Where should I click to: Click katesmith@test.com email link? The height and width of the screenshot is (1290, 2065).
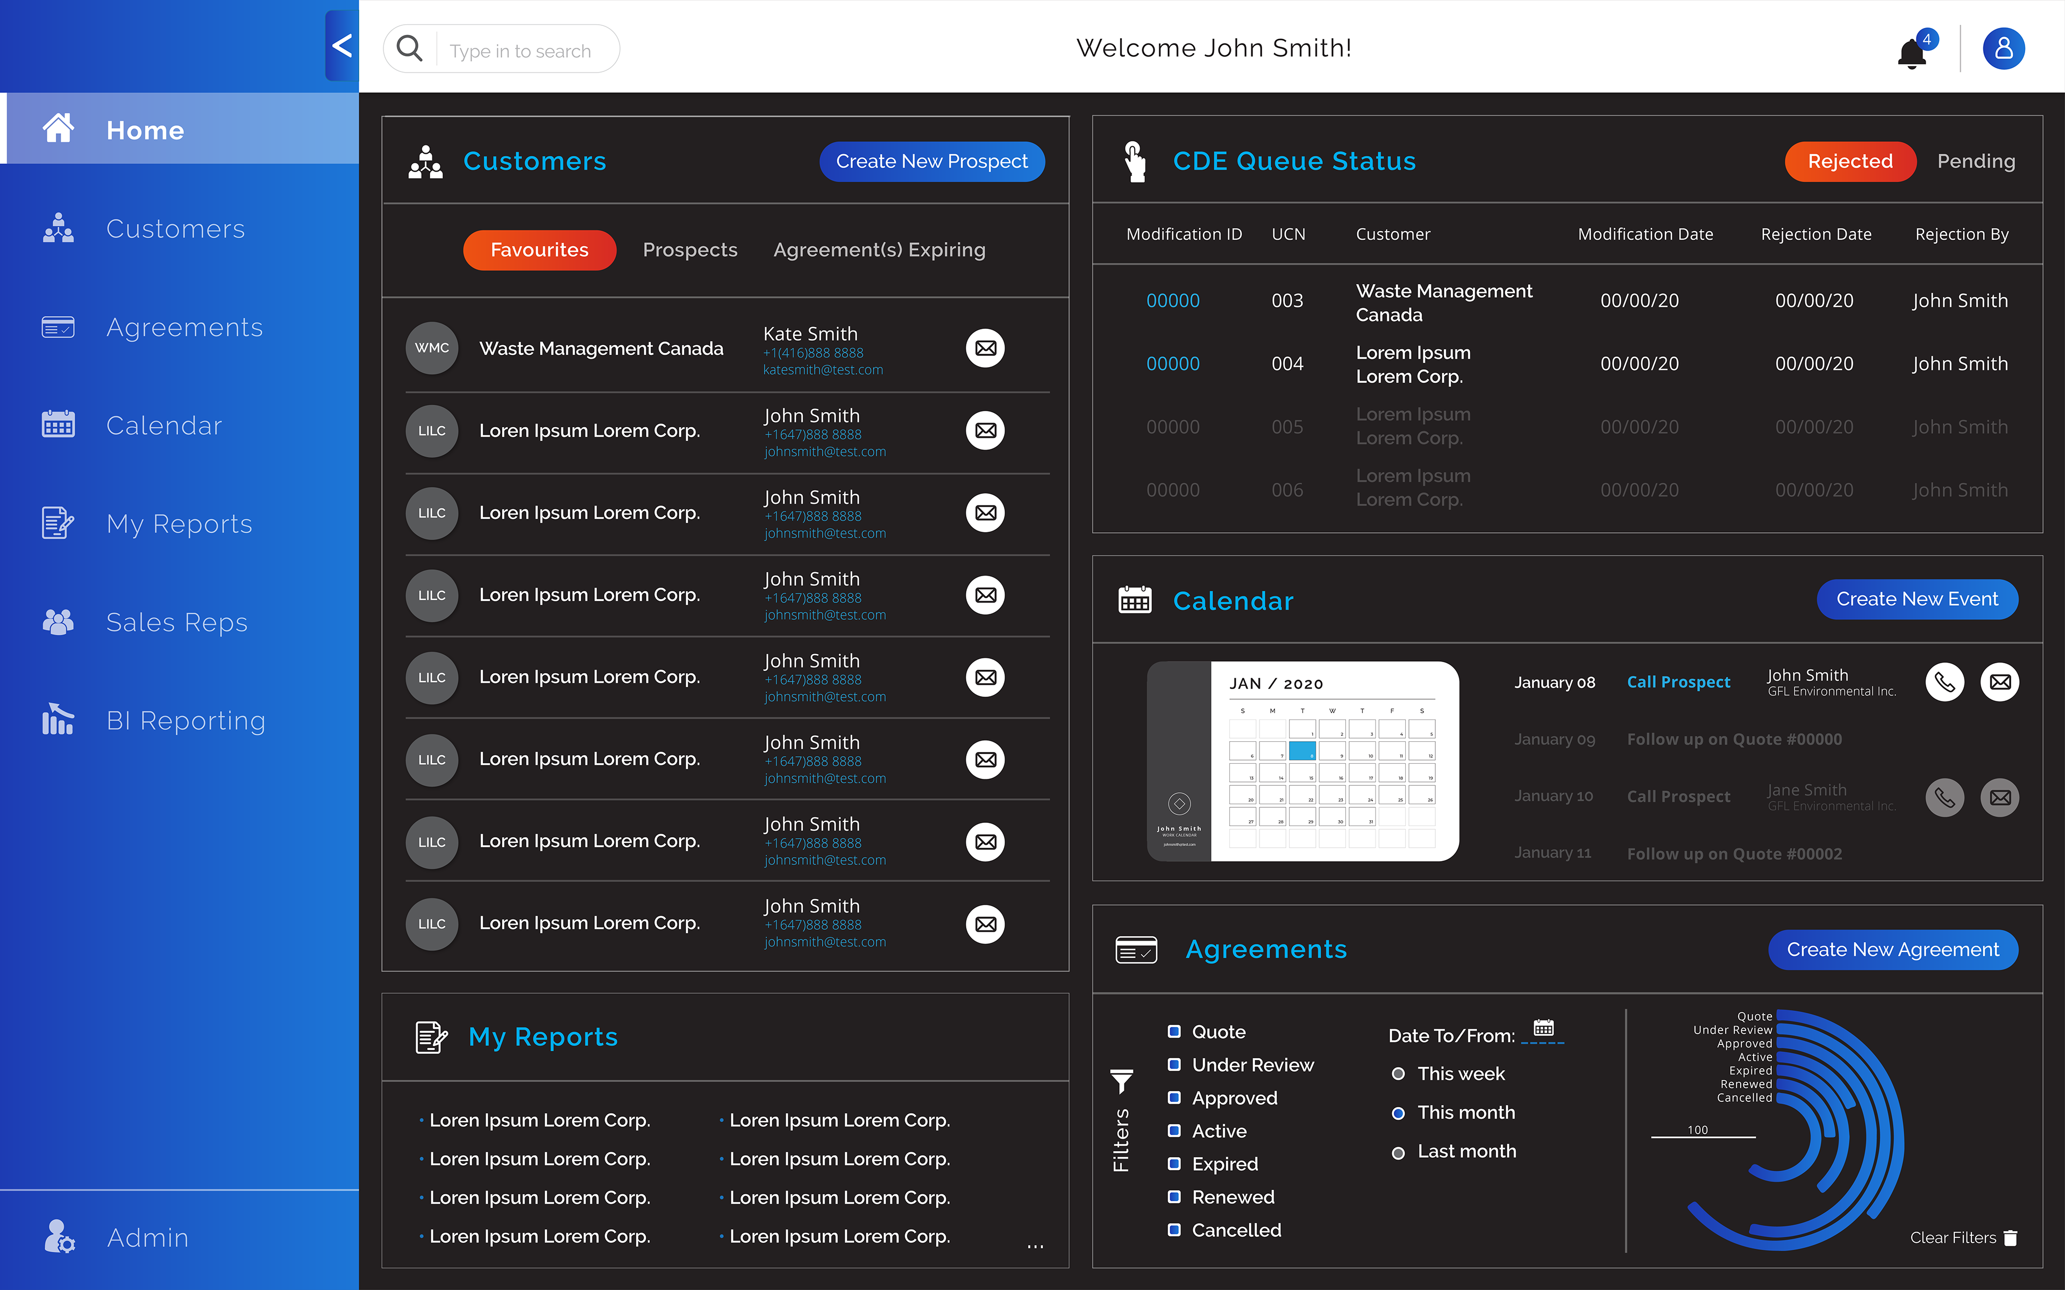click(x=823, y=370)
